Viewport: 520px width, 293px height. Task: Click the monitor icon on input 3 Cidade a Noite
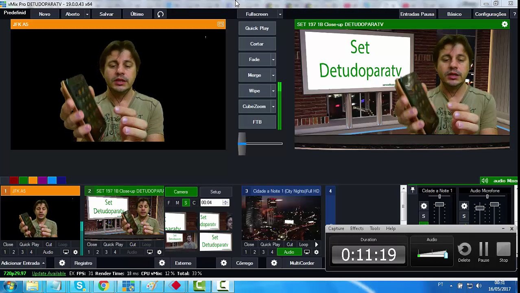pyautogui.click(x=307, y=252)
